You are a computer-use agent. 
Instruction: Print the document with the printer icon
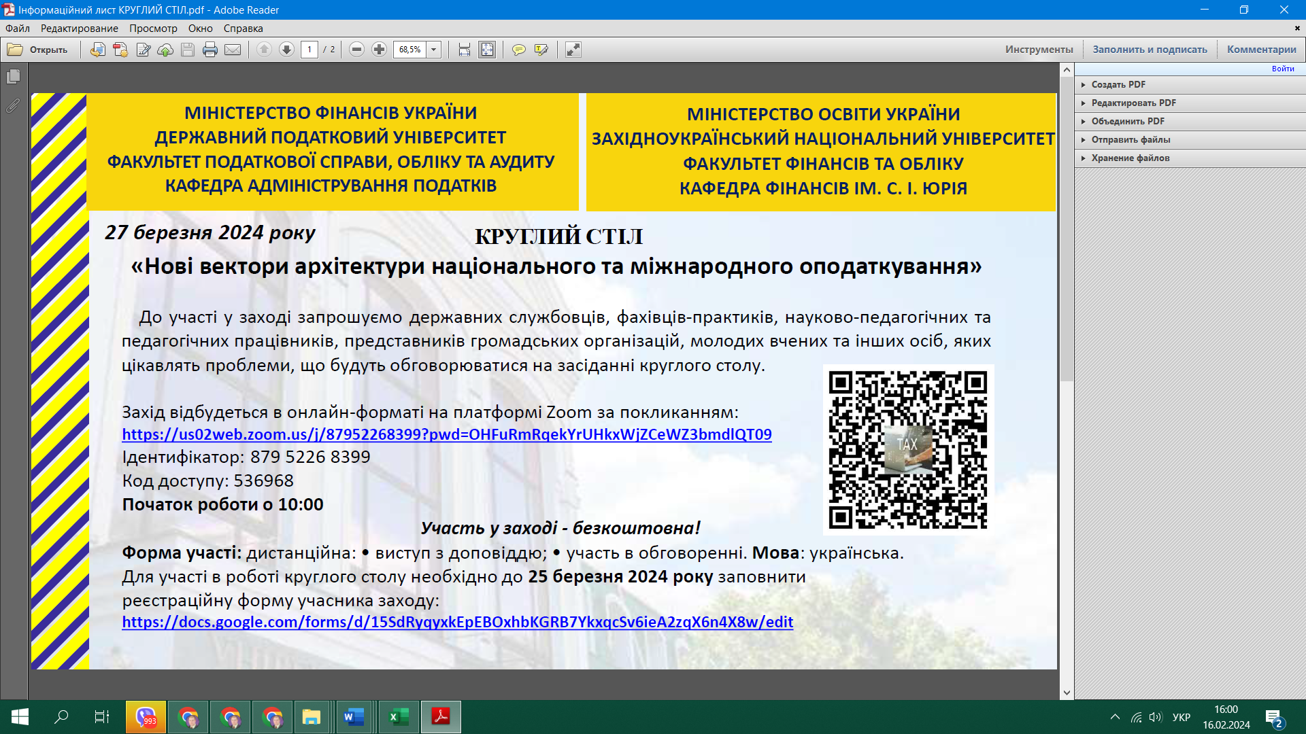click(210, 50)
